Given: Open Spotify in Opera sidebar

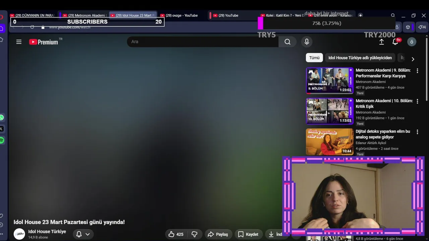Looking at the screenshot, I should (x=2, y=140).
